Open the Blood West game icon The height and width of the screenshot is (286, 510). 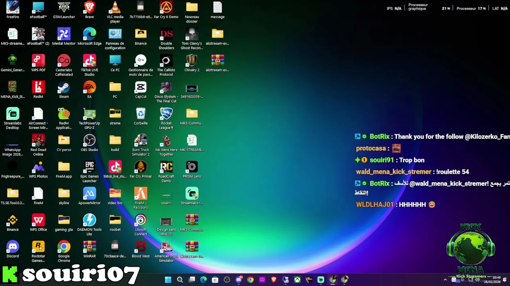(x=141, y=250)
